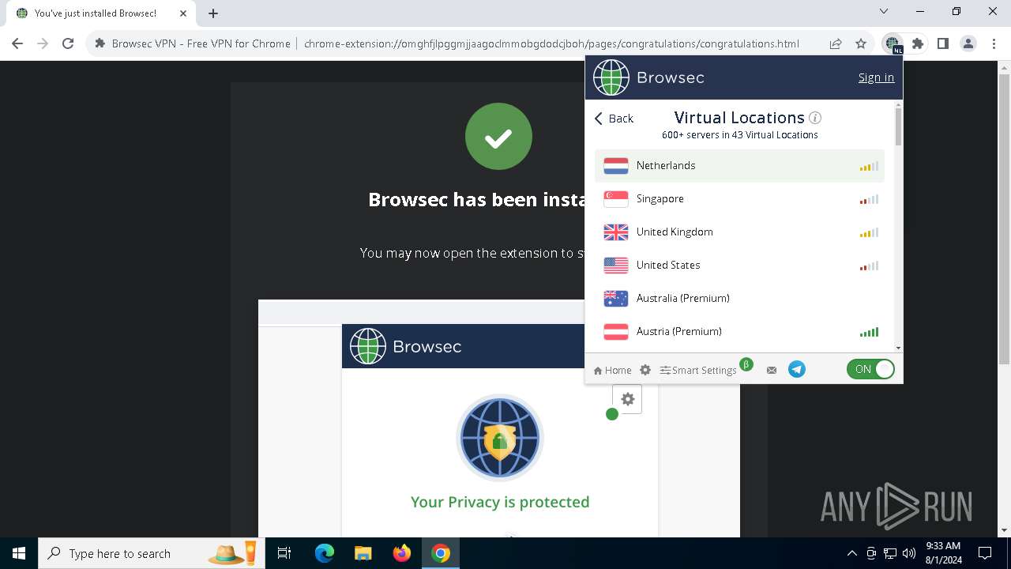Open the tab search chevron
The width and height of the screenshot is (1011, 569).
884,12
